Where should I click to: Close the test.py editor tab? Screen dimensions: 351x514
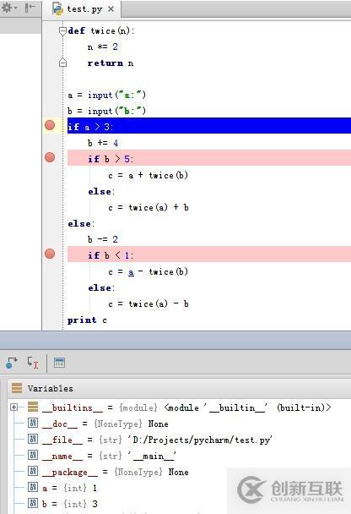[x=111, y=8]
